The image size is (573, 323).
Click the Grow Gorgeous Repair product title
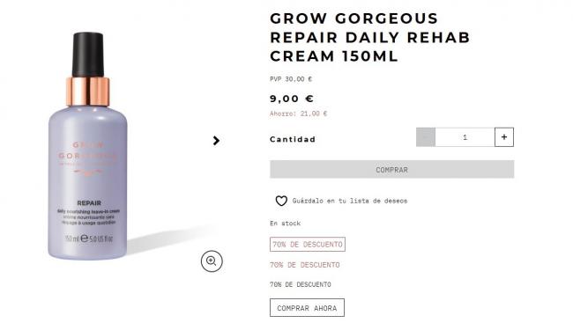pos(370,37)
